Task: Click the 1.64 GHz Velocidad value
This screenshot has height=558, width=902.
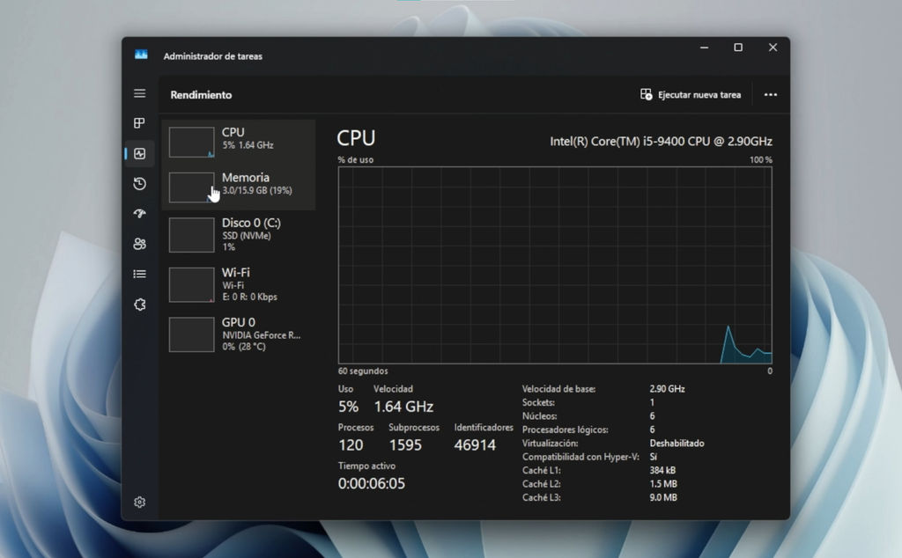Action: point(403,407)
